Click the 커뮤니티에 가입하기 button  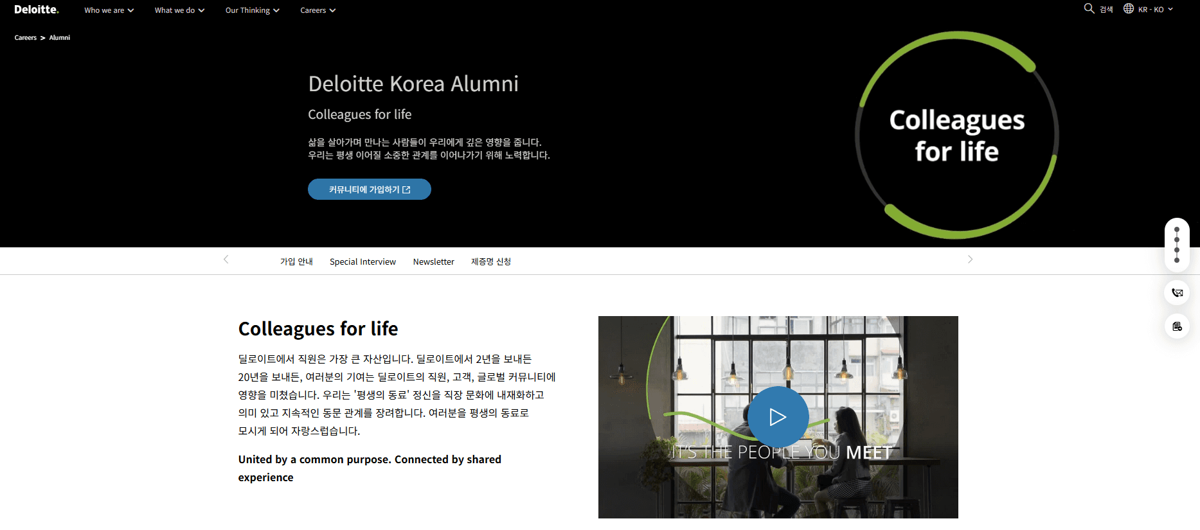coord(370,190)
